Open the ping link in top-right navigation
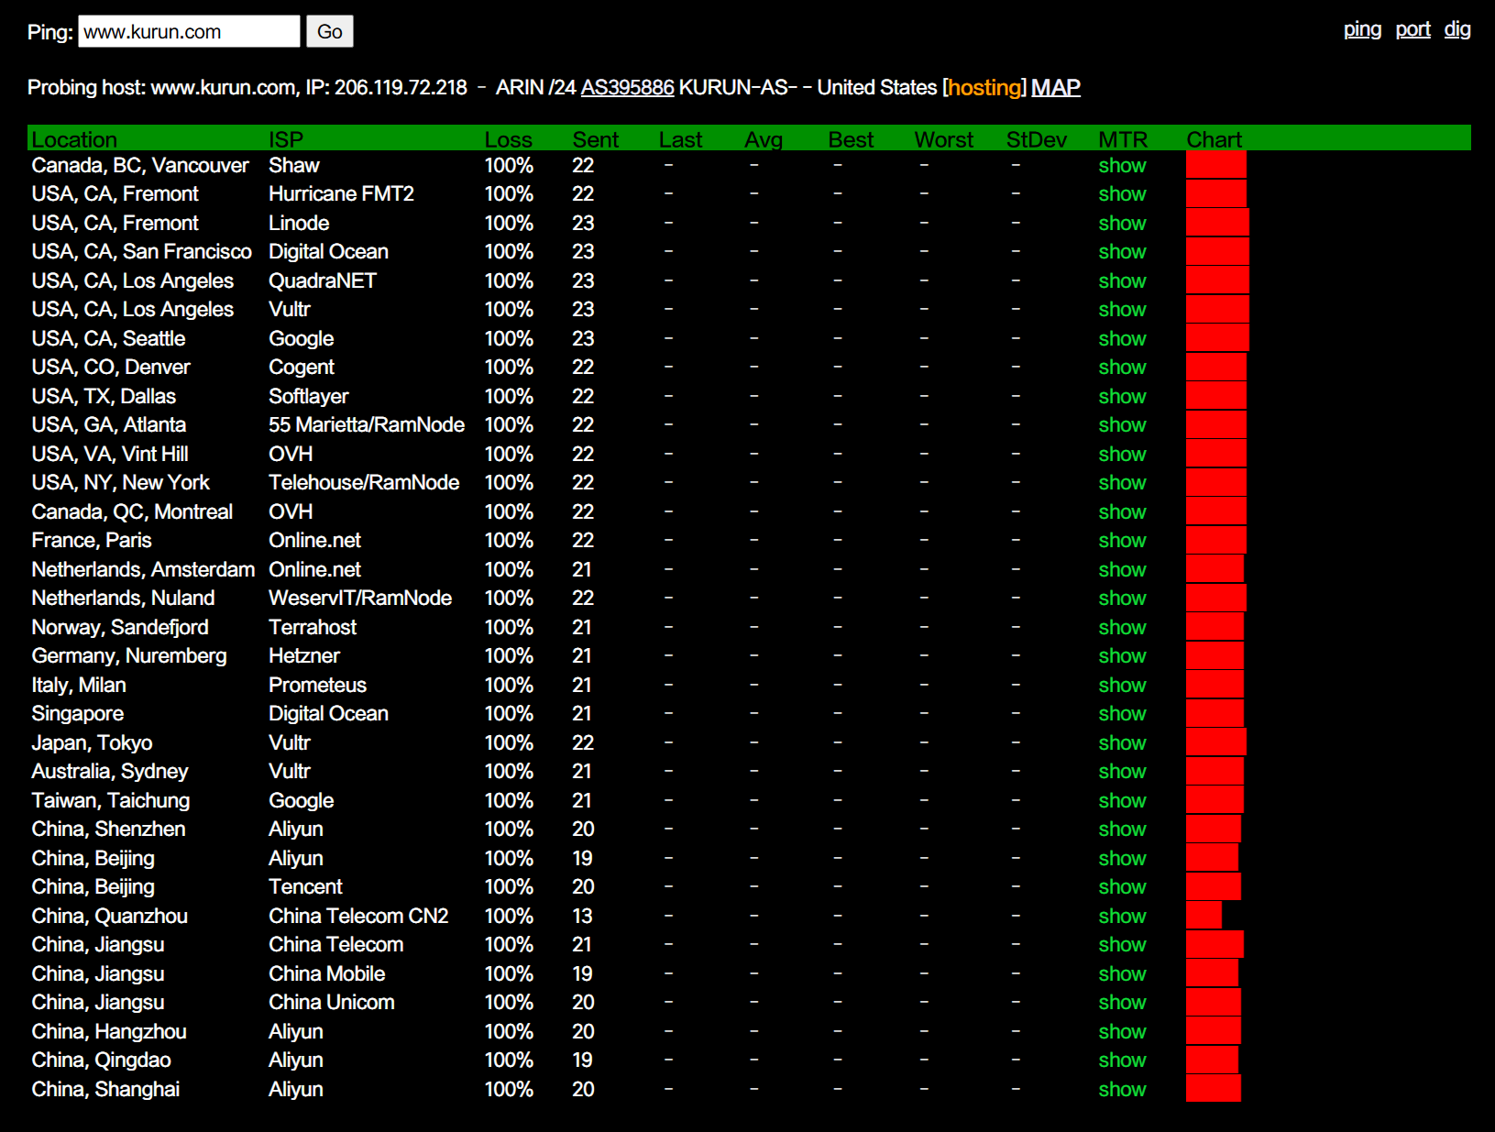The image size is (1495, 1132). point(1362,29)
